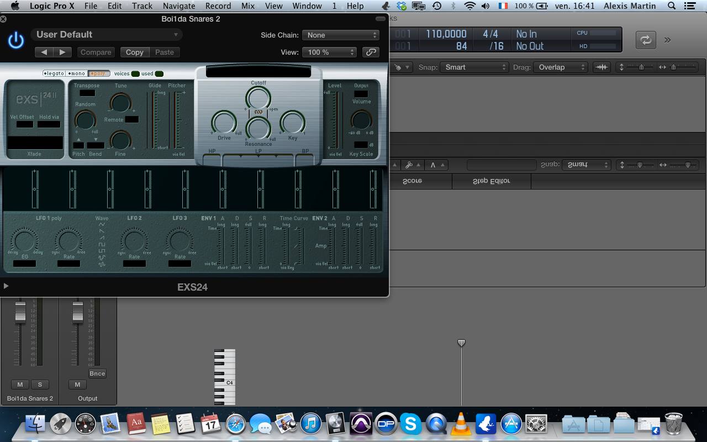The image size is (707, 442).
Task: Click the Fine tune knob
Action: point(120,140)
